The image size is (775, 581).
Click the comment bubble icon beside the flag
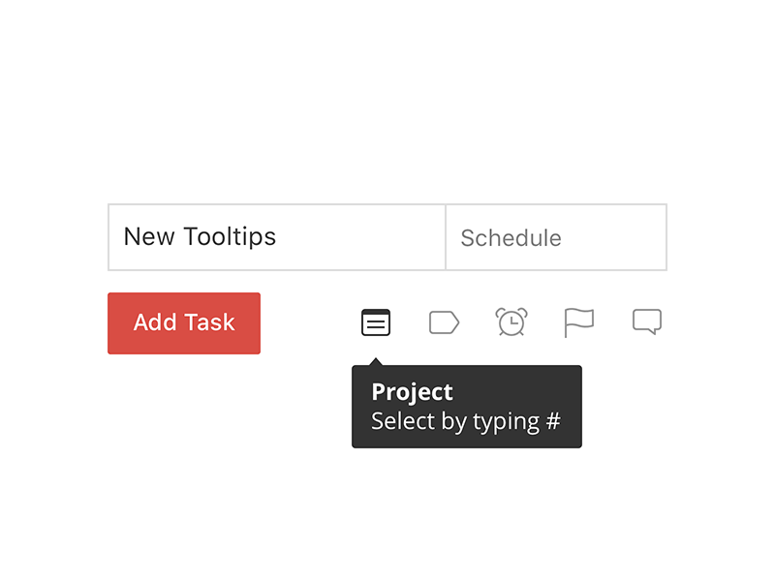point(647,321)
